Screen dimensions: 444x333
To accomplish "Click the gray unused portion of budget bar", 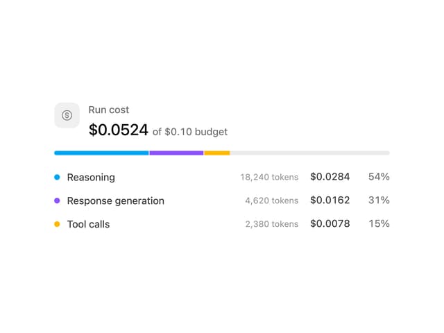I will coord(310,153).
